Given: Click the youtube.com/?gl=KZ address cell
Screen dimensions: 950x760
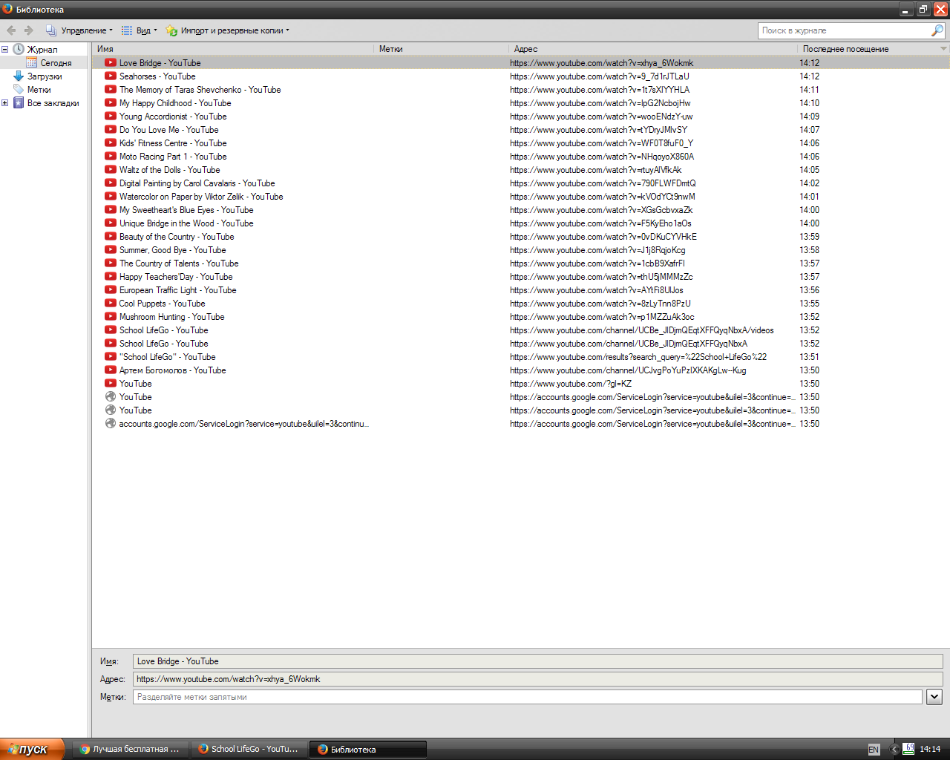Looking at the screenshot, I should tap(571, 384).
